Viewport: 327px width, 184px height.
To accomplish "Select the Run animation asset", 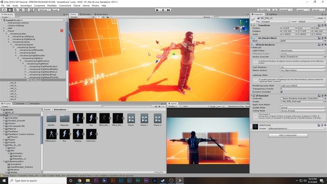I will [65, 134].
